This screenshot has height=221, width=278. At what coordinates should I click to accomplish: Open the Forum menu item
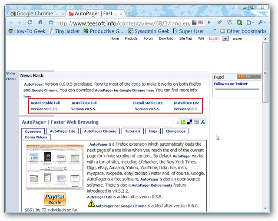click(148, 38)
